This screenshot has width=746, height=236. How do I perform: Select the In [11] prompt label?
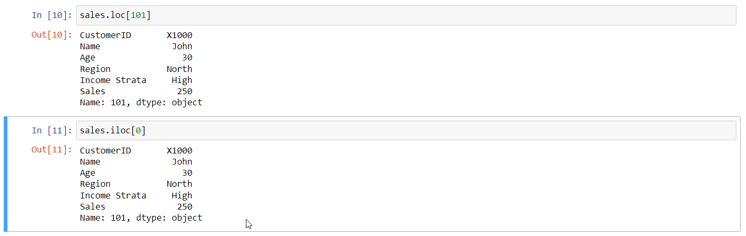52,131
